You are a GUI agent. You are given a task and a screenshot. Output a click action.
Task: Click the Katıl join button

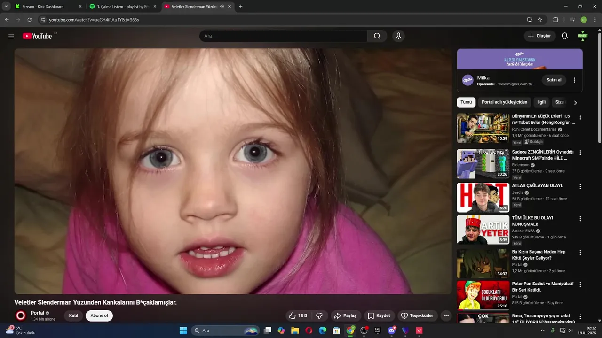(x=73, y=315)
